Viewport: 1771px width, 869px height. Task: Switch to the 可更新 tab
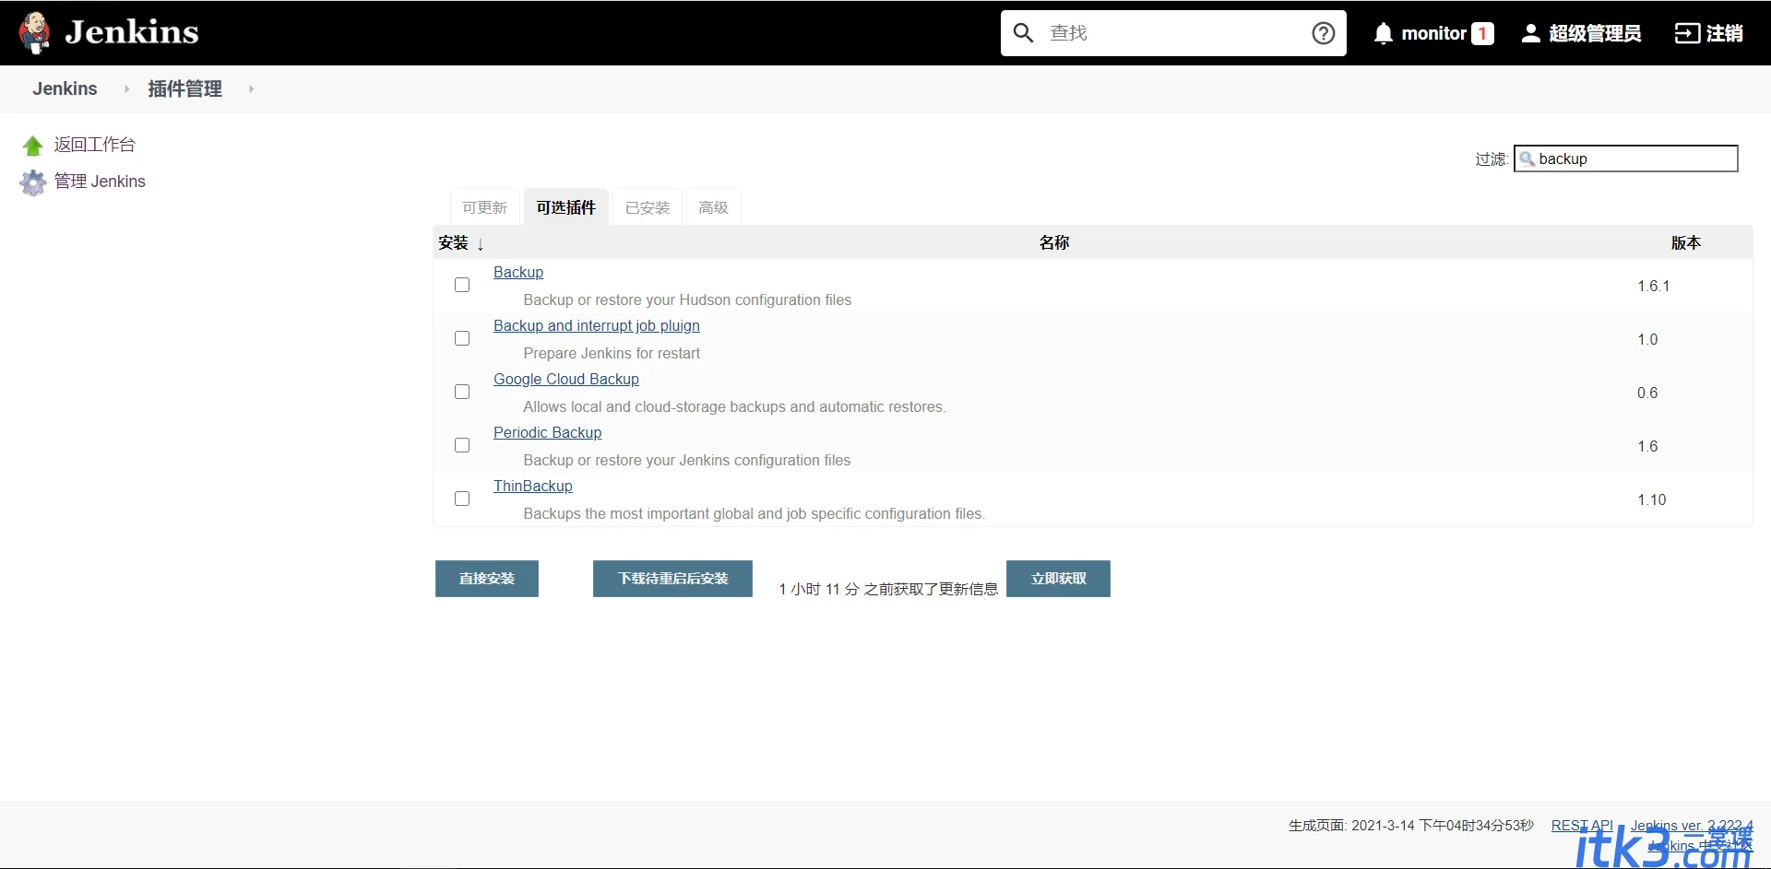(x=485, y=207)
